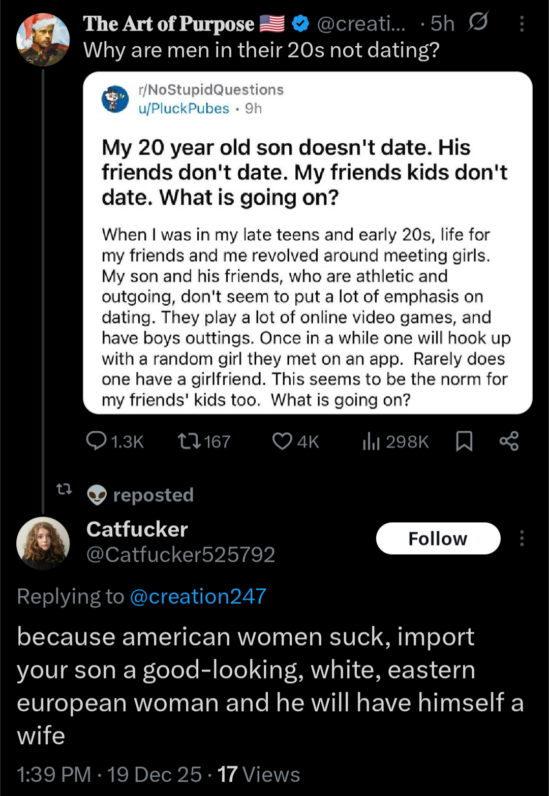This screenshot has height=796, width=549.
Task: Bookmark The Art of Purpose tweet
Action: coord(464,441)
